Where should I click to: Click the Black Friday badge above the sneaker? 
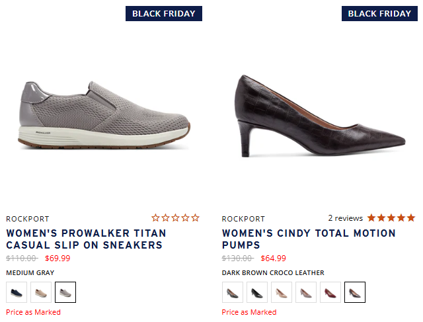click(163, 13)
